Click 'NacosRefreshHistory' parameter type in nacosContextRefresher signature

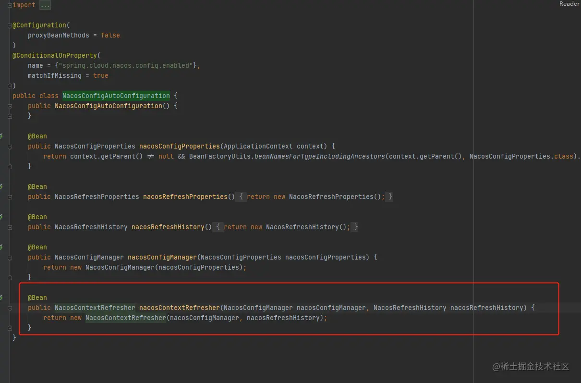[x=410, y=308]
